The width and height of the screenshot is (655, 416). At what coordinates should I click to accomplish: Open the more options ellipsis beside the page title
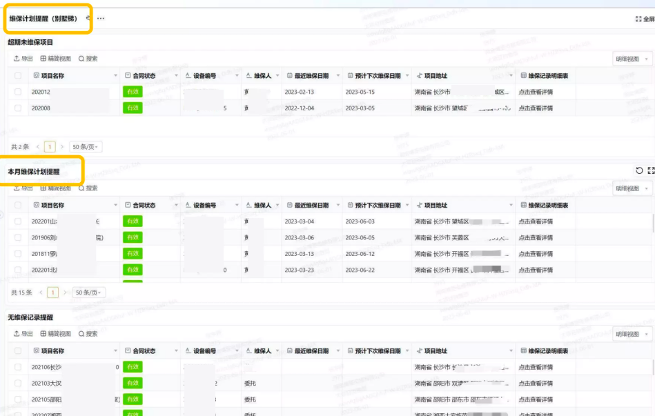(x=101, y=19)
